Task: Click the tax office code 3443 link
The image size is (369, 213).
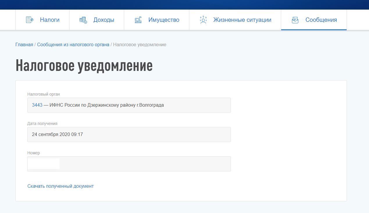Action: coord(37,105)
